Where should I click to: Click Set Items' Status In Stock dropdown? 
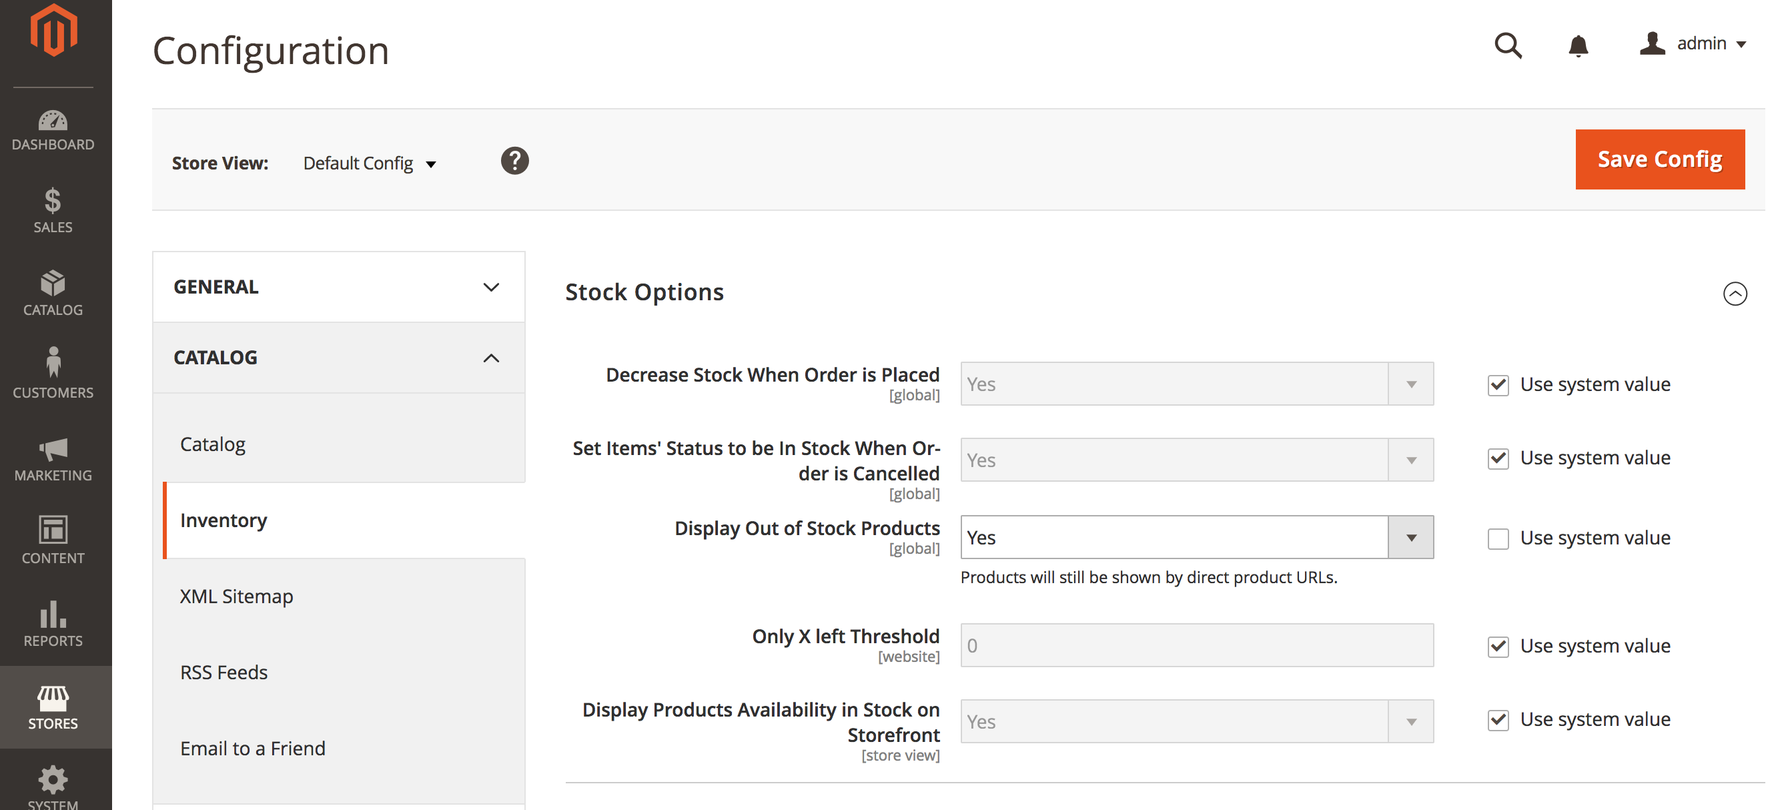click(1197, 460)
